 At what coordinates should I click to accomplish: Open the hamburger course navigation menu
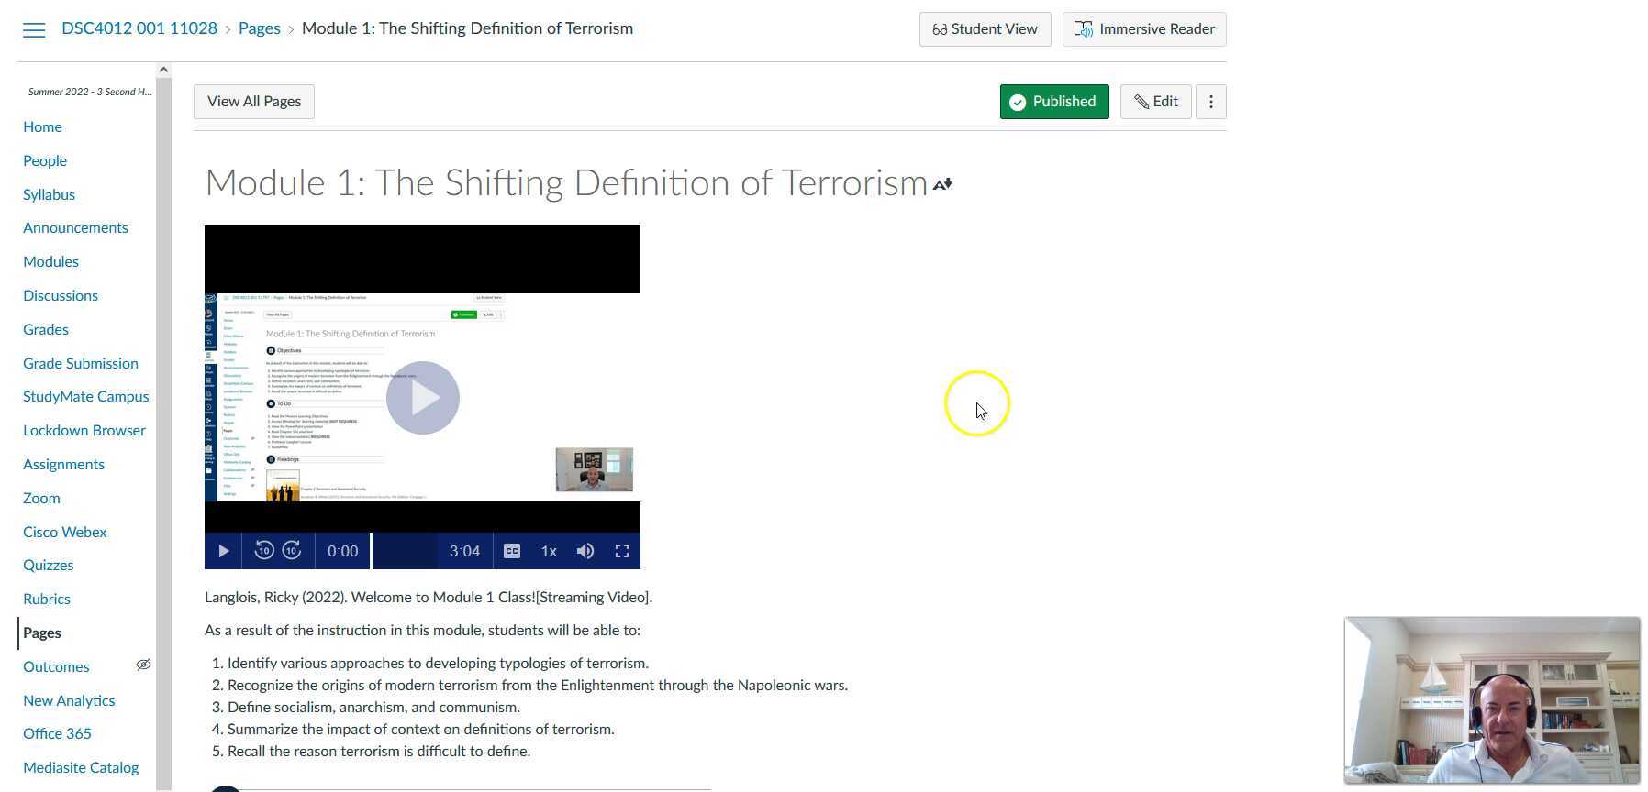pos(34,29)
